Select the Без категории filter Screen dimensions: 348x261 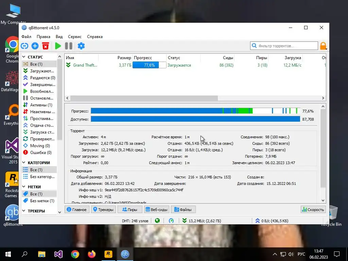pos(39,177)
